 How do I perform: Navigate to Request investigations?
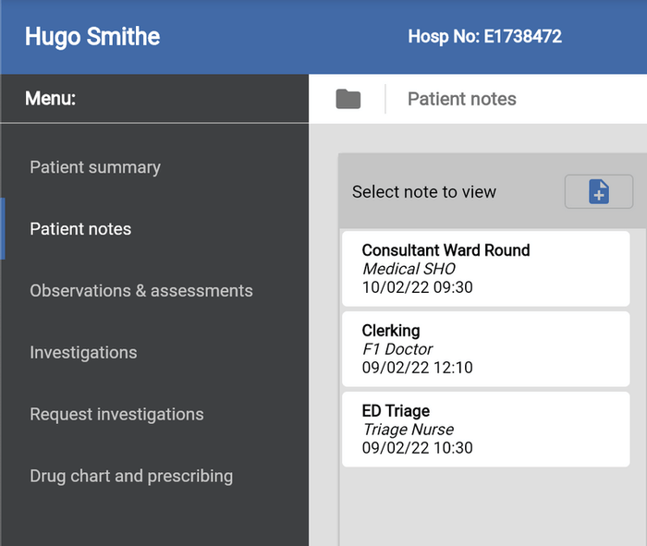tap(116, 415)
